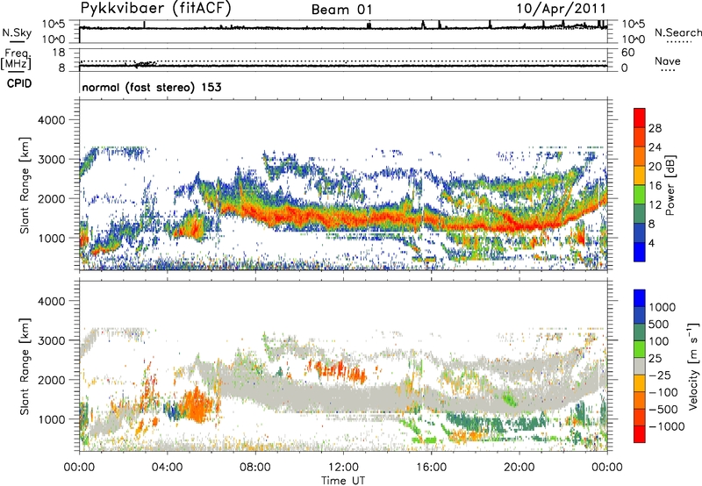Click the 1000 km tick in the velocity panel
This screenshot has width=702, height=486.
[51, 419]
